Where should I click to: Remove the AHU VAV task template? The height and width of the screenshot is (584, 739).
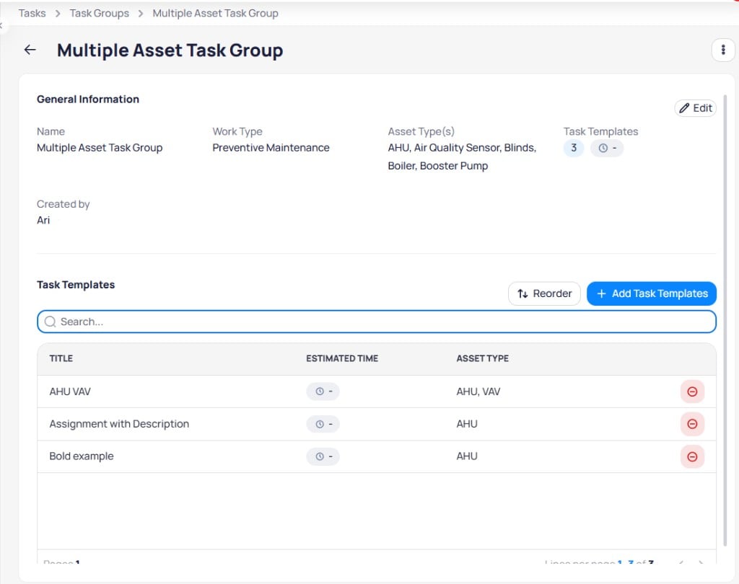click(692, 391)
